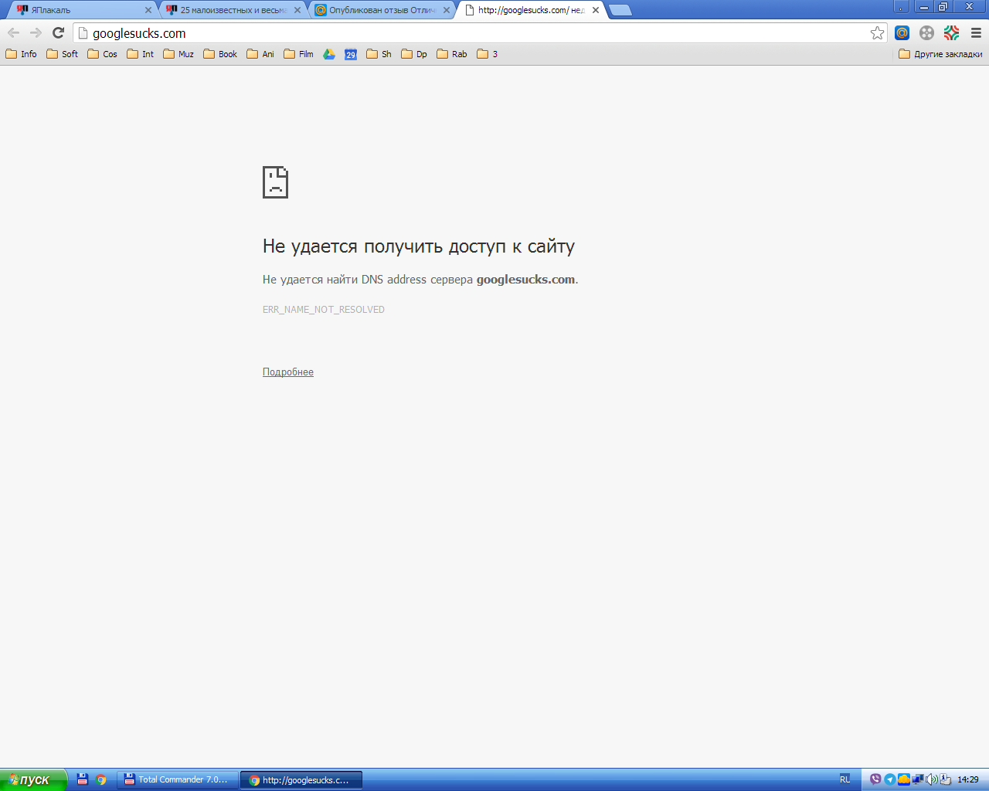
Task: Click the sad page error icon
Action: [x=275, y=182]
